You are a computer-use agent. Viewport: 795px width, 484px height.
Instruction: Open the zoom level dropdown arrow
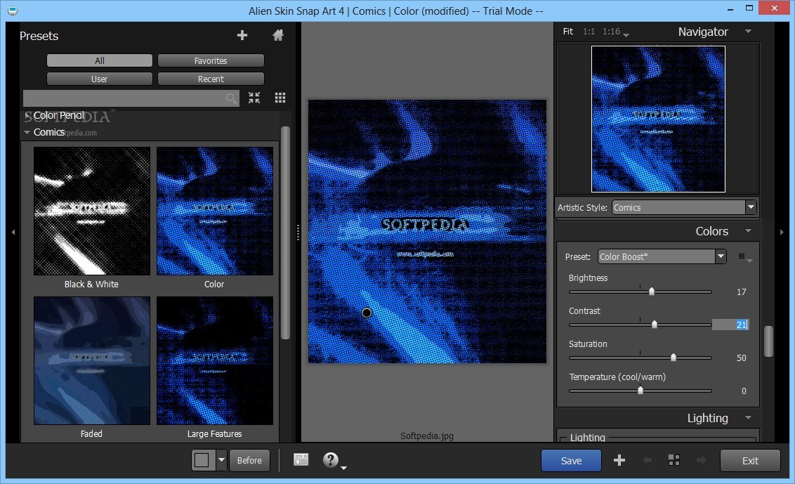626,34
